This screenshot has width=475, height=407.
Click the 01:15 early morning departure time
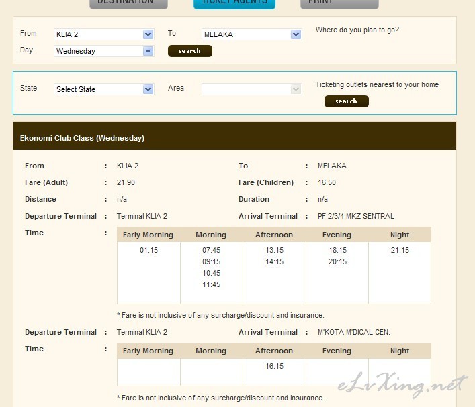[148, 251]
